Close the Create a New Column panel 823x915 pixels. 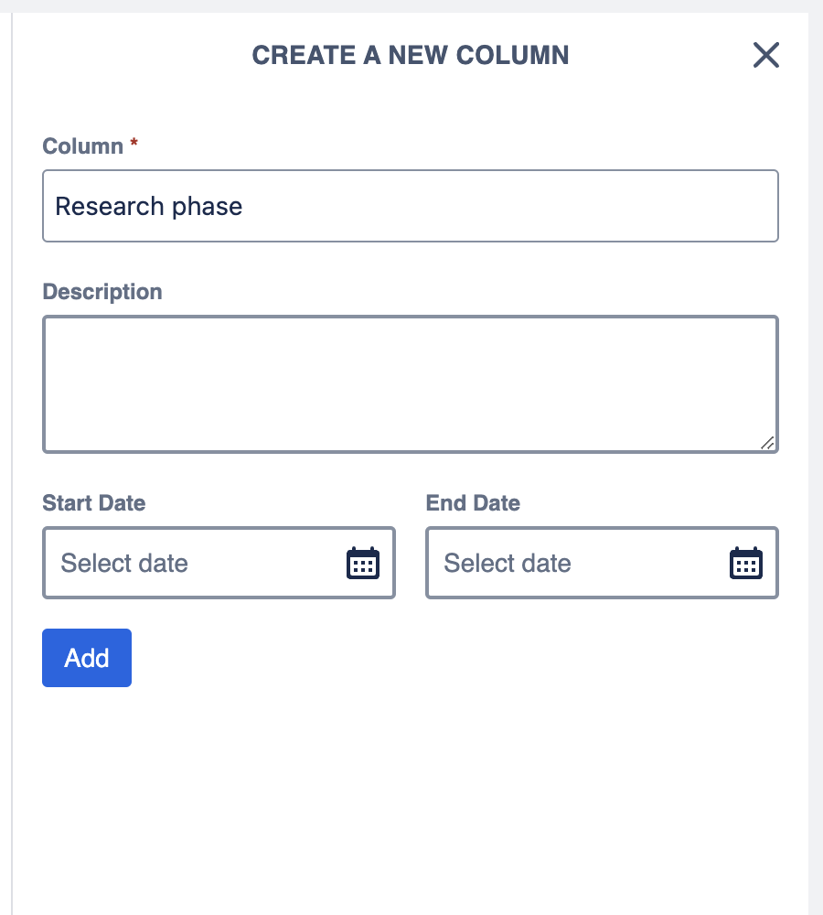point(765,56)
